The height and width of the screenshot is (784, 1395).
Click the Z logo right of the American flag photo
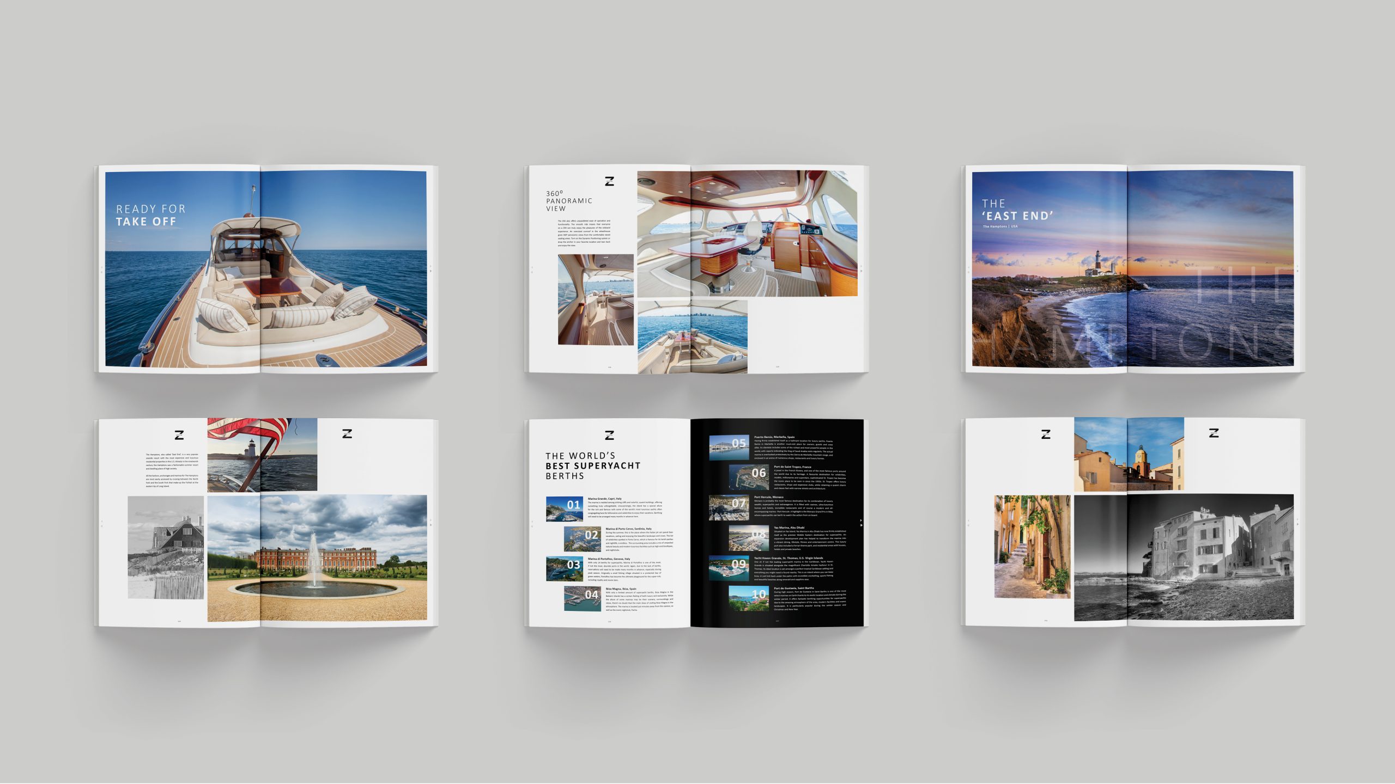(x=347, y=433)
